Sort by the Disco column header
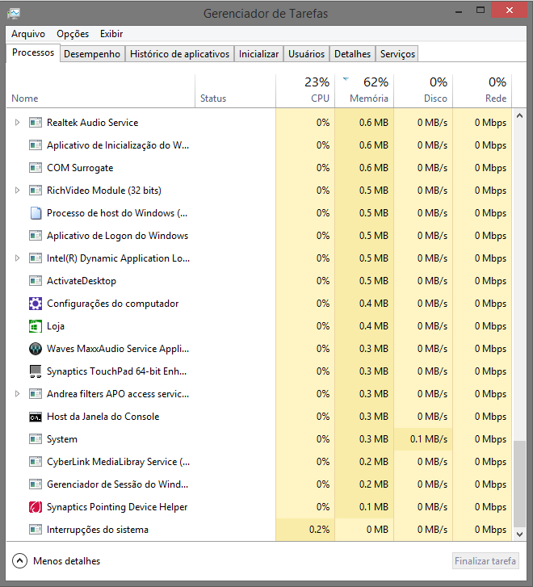 (x=423, y=91)
